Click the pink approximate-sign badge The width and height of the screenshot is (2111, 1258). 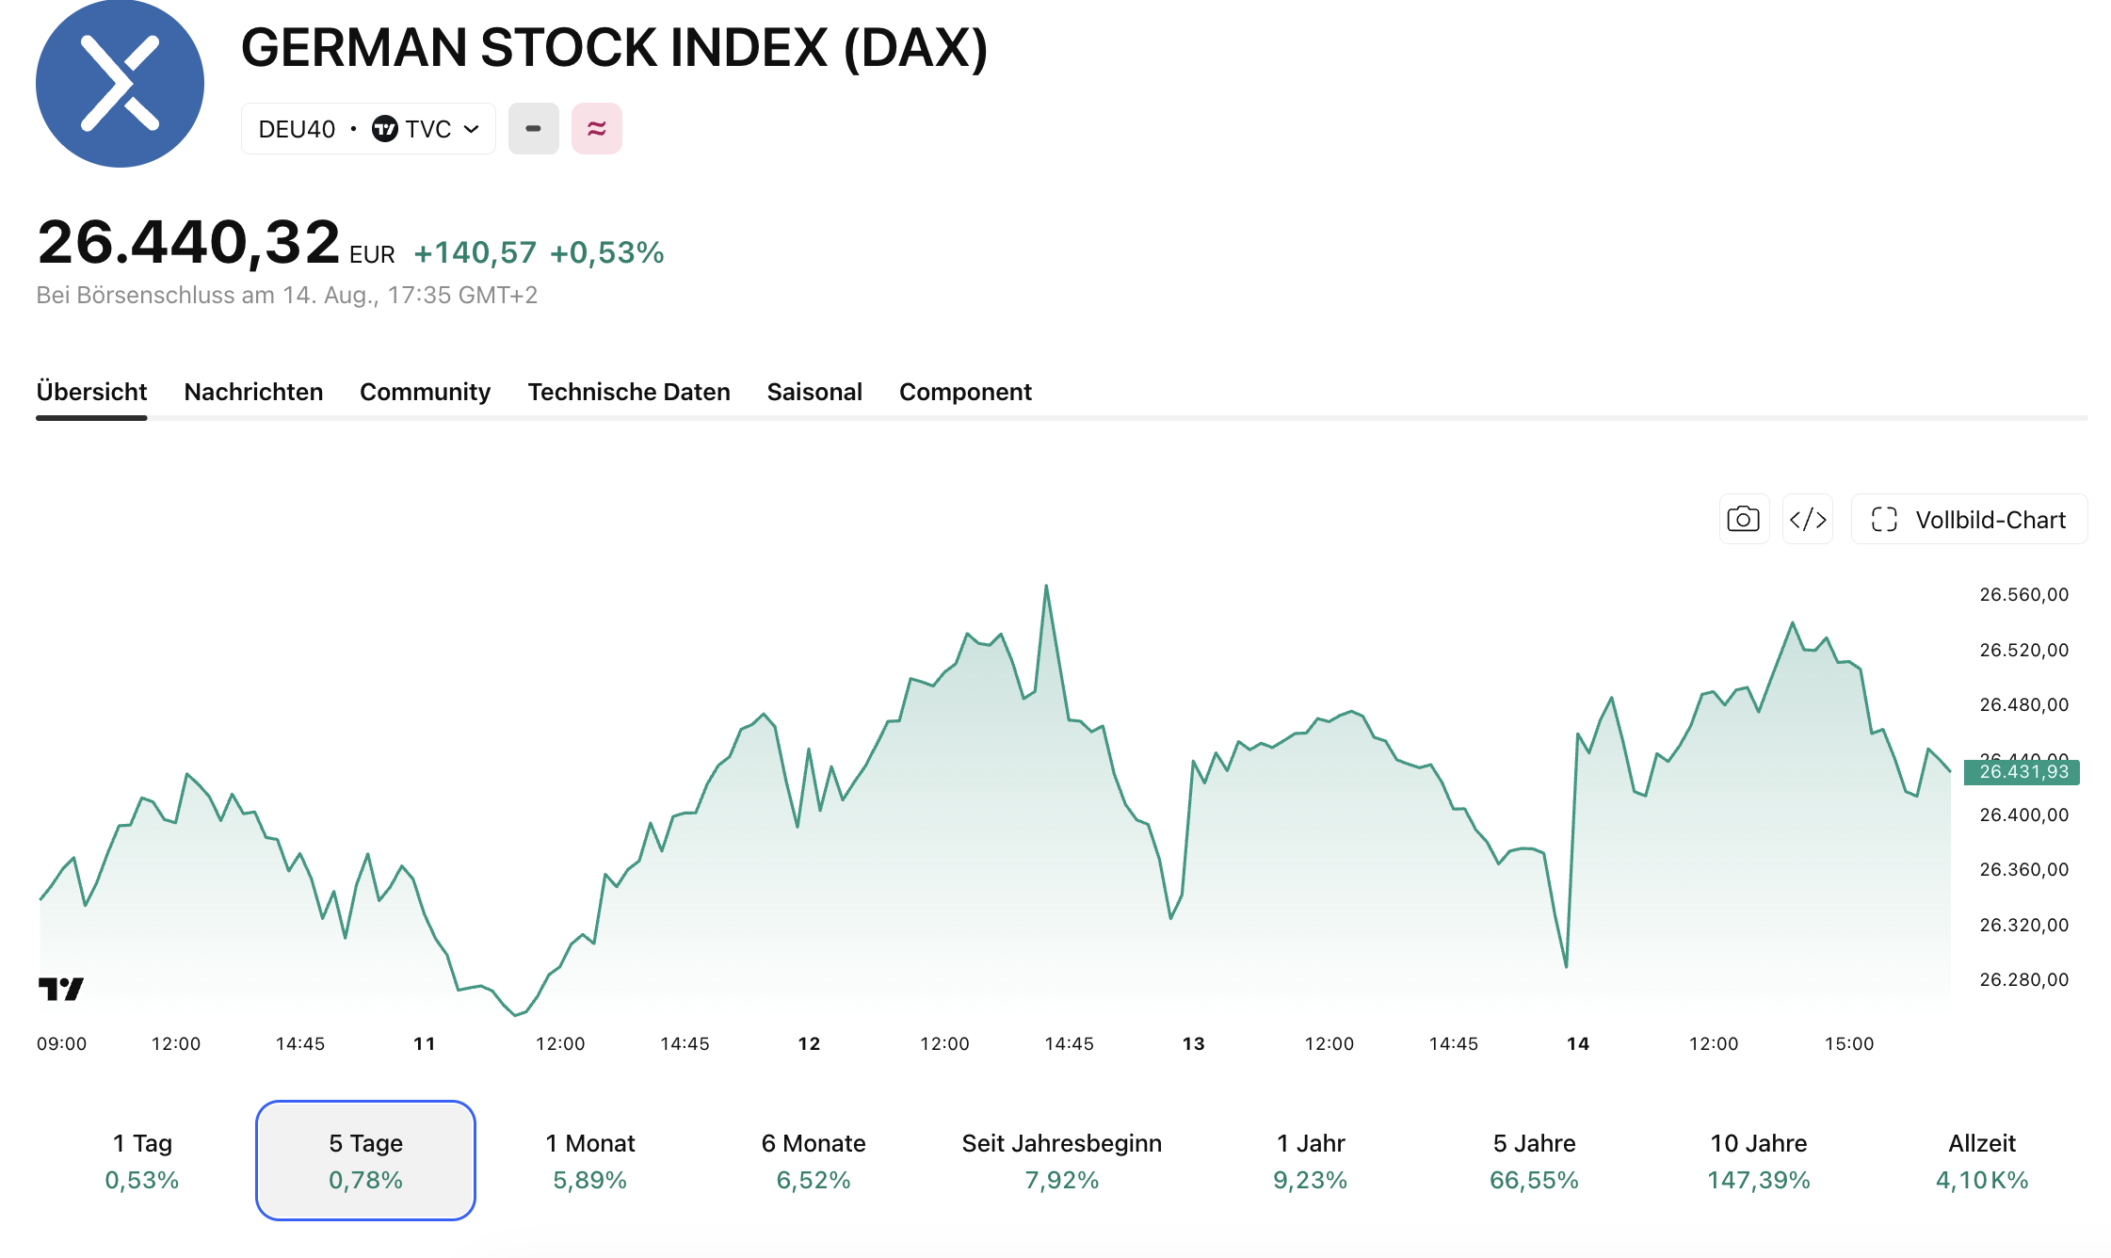[x=597, y=128]
